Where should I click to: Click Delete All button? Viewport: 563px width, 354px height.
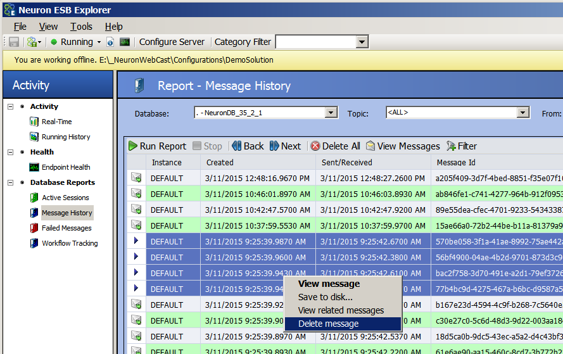pyautogui.click(x=336, y=146)
